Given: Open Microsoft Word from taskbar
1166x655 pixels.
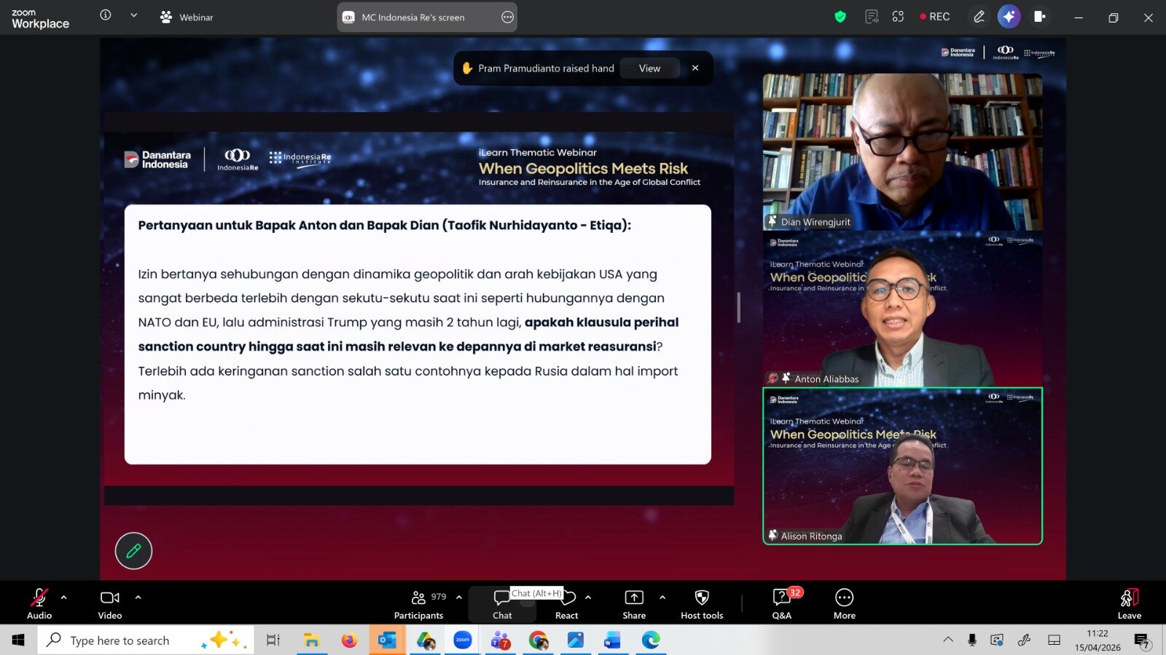Looking at the screenshot, I should click(613, 640).
